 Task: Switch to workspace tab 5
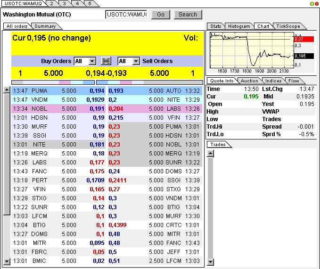click(x=90, y=4)
